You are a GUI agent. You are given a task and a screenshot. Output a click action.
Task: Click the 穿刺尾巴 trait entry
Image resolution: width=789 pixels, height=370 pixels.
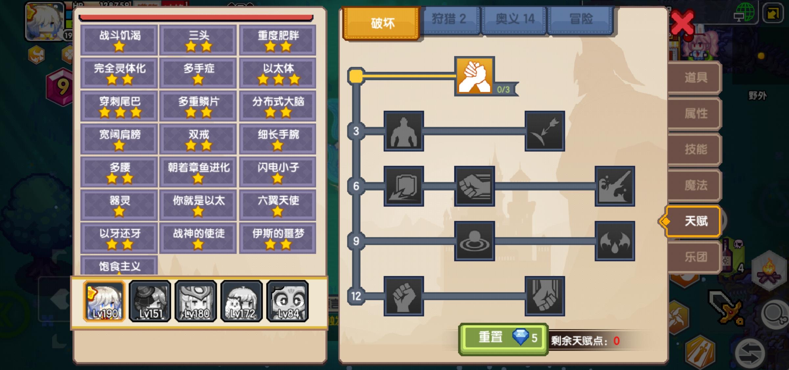[x=119, y=106]
